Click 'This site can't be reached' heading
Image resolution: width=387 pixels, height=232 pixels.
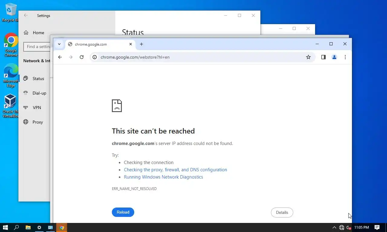click(153, 131)
